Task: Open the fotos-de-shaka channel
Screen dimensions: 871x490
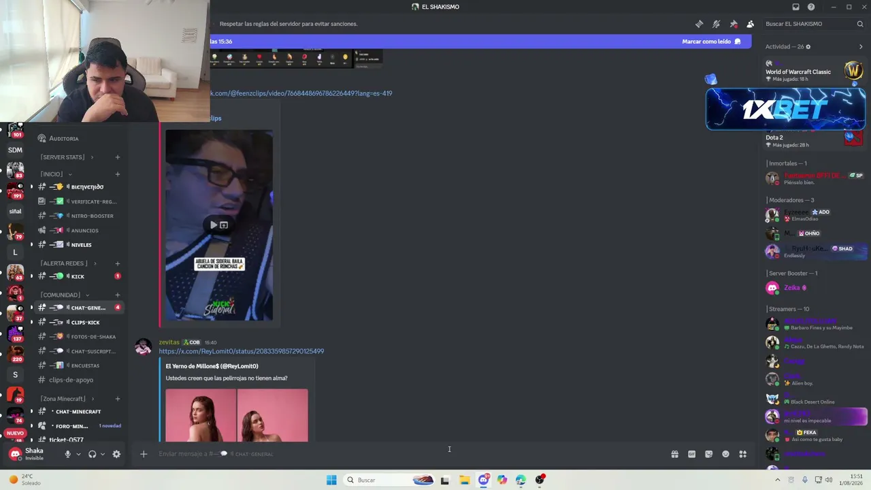Action: pos(82,336)
